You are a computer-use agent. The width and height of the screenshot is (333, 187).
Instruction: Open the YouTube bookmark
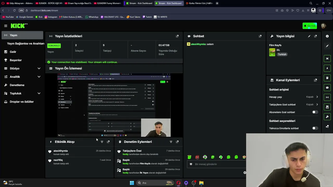click(8, 17)
